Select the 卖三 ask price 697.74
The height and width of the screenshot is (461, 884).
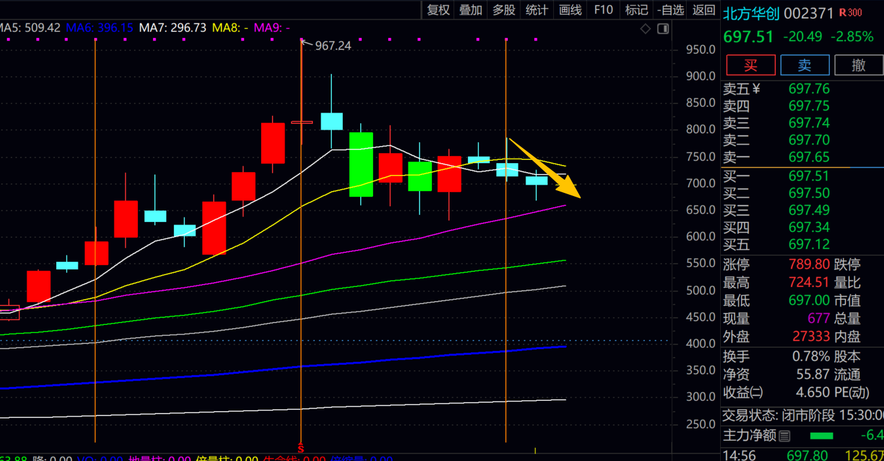point(809,123)
